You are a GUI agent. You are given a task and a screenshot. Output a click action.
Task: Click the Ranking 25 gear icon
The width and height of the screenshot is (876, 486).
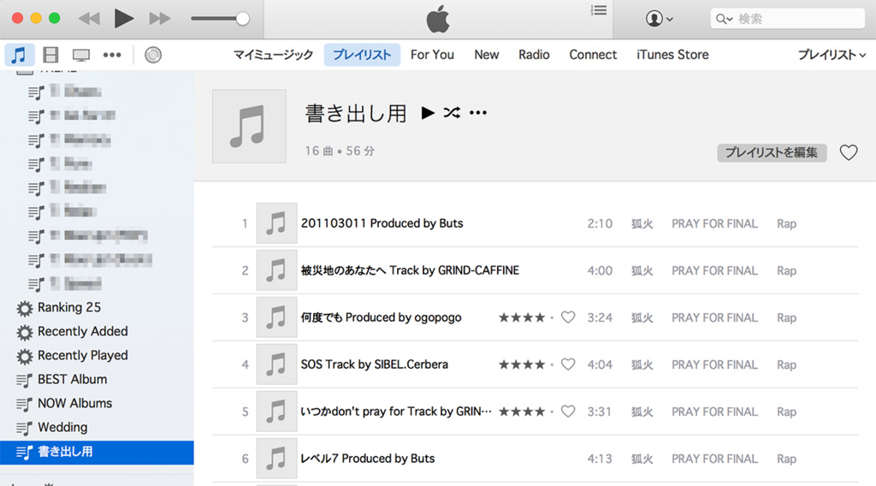coord(25,308)
